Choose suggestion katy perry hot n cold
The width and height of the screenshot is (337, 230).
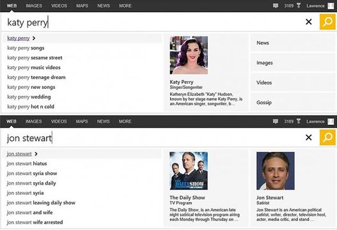(x=31, y=107)
